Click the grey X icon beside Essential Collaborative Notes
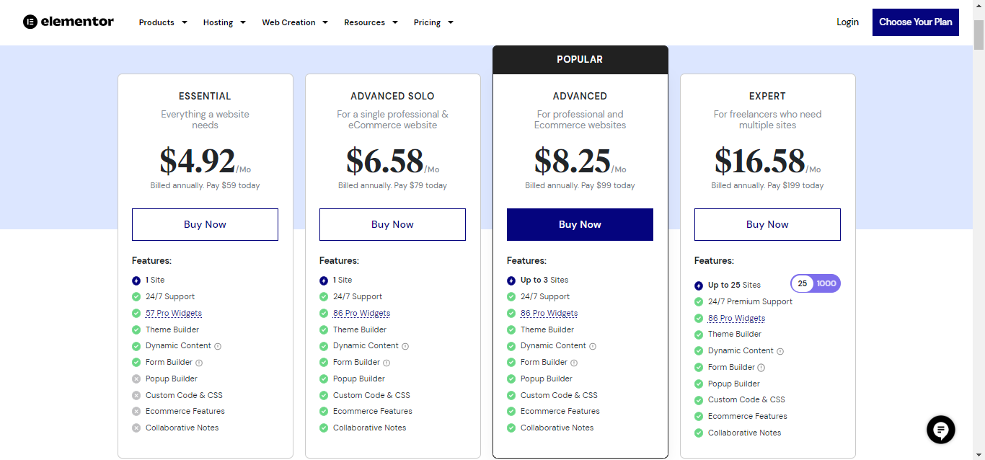This screenshot has height=460, width=985. (x=136, y=428)
